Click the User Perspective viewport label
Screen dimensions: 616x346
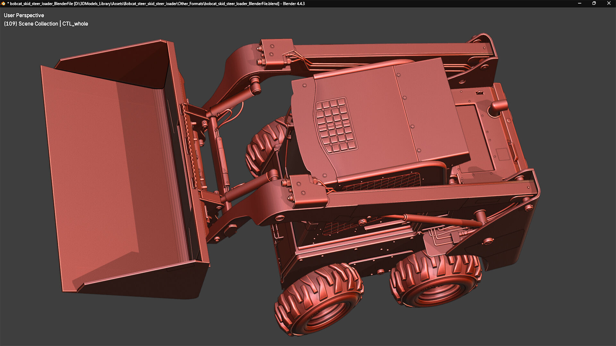[24, 15]
